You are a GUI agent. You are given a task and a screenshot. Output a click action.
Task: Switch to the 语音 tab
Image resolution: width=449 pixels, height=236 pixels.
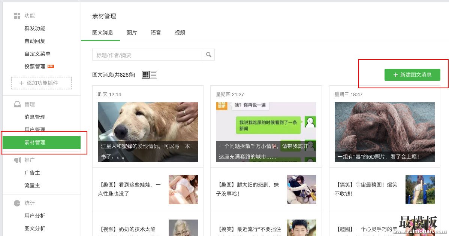pyautogui.click(x=156, y=33)
